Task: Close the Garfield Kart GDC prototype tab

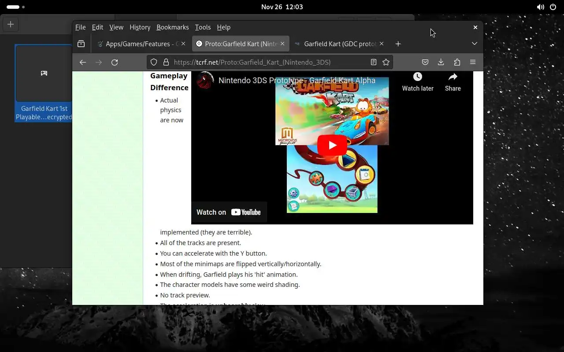Action: point(382,44)
